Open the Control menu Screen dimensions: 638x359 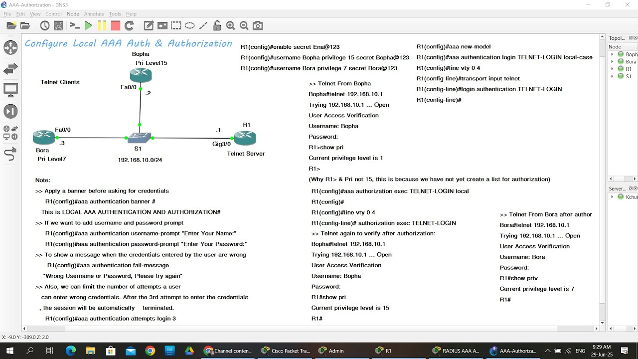[53, 14]
